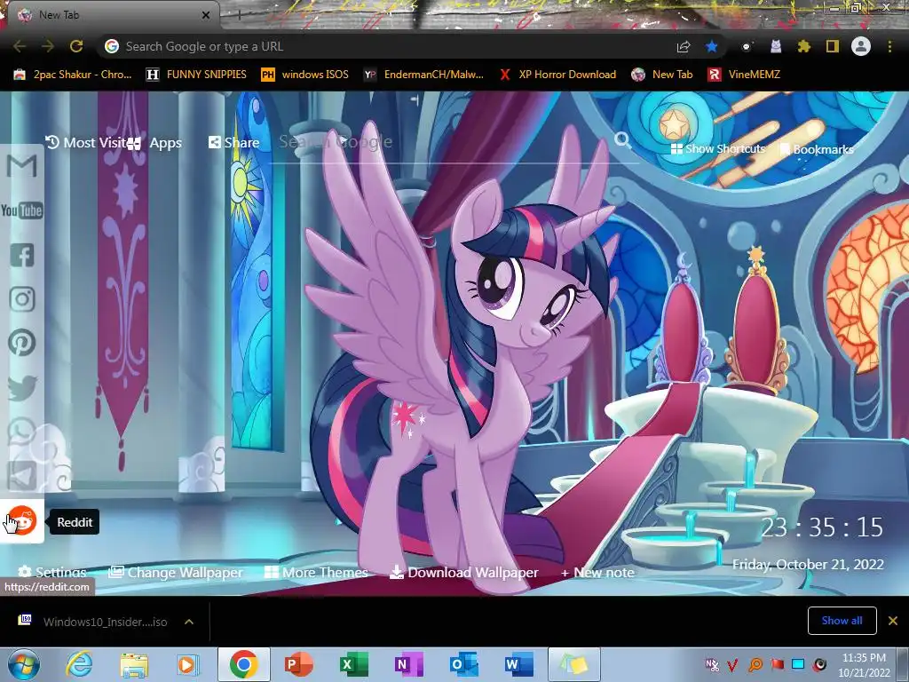The height and width of the screenshot is (682, 909).
Task: Open More Themes
Action: (x=316, y=573)
